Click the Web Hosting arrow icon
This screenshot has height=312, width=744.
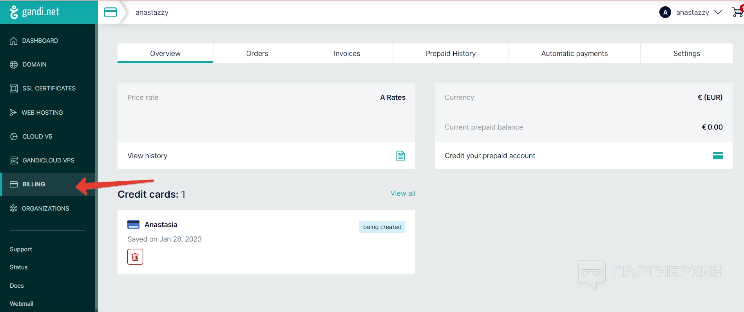(13, 112)
